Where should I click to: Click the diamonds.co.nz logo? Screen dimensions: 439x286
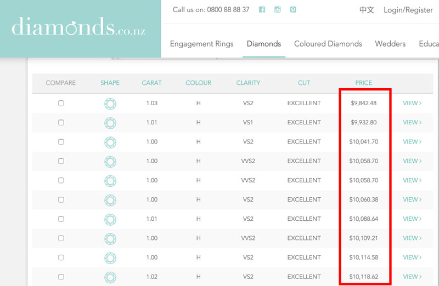pos(78,26)
